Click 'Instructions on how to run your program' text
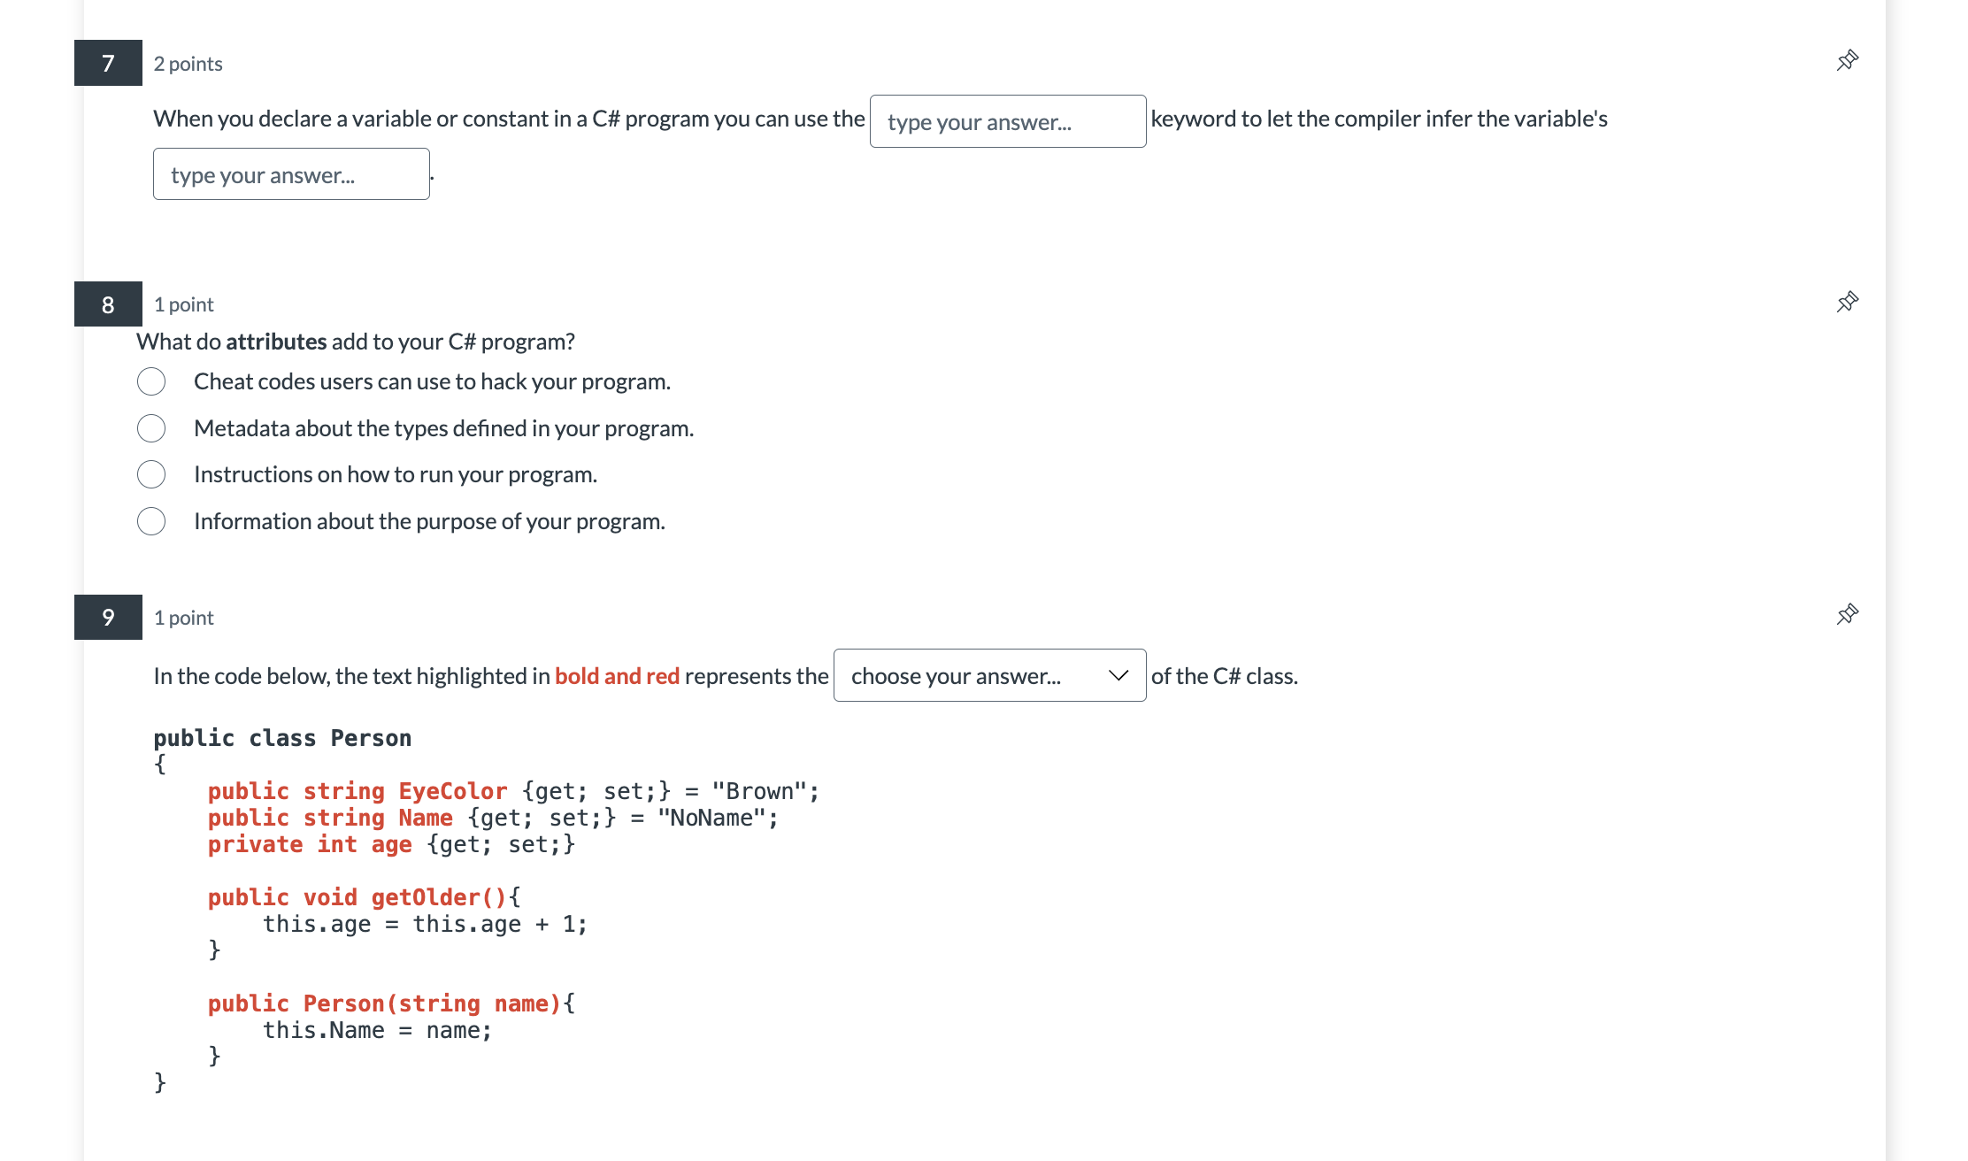This screenshot has height=1161, width=1968. tap(396, 474)
